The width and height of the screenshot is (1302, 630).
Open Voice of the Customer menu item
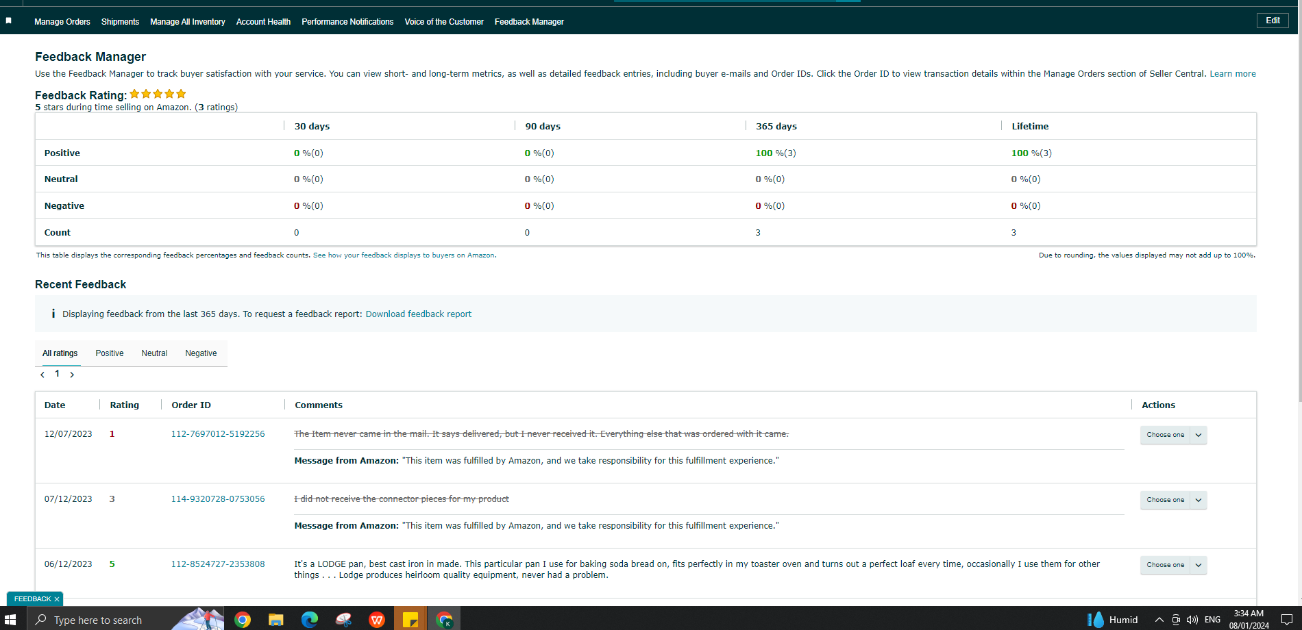click(x=444, y=22)
